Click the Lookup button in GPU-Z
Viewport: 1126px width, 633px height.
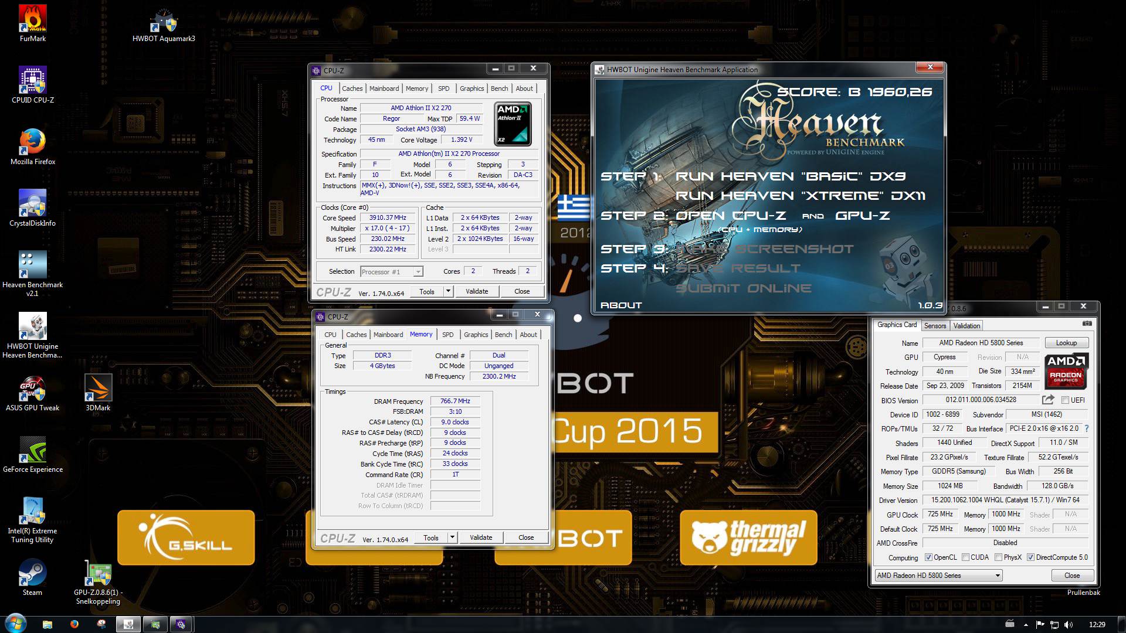[1067, 343]
